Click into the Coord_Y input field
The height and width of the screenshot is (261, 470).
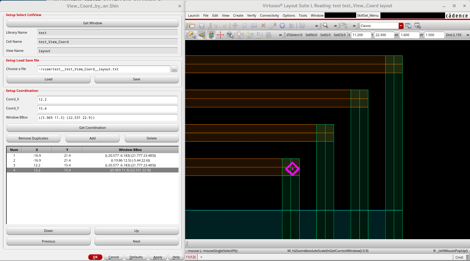107,109
